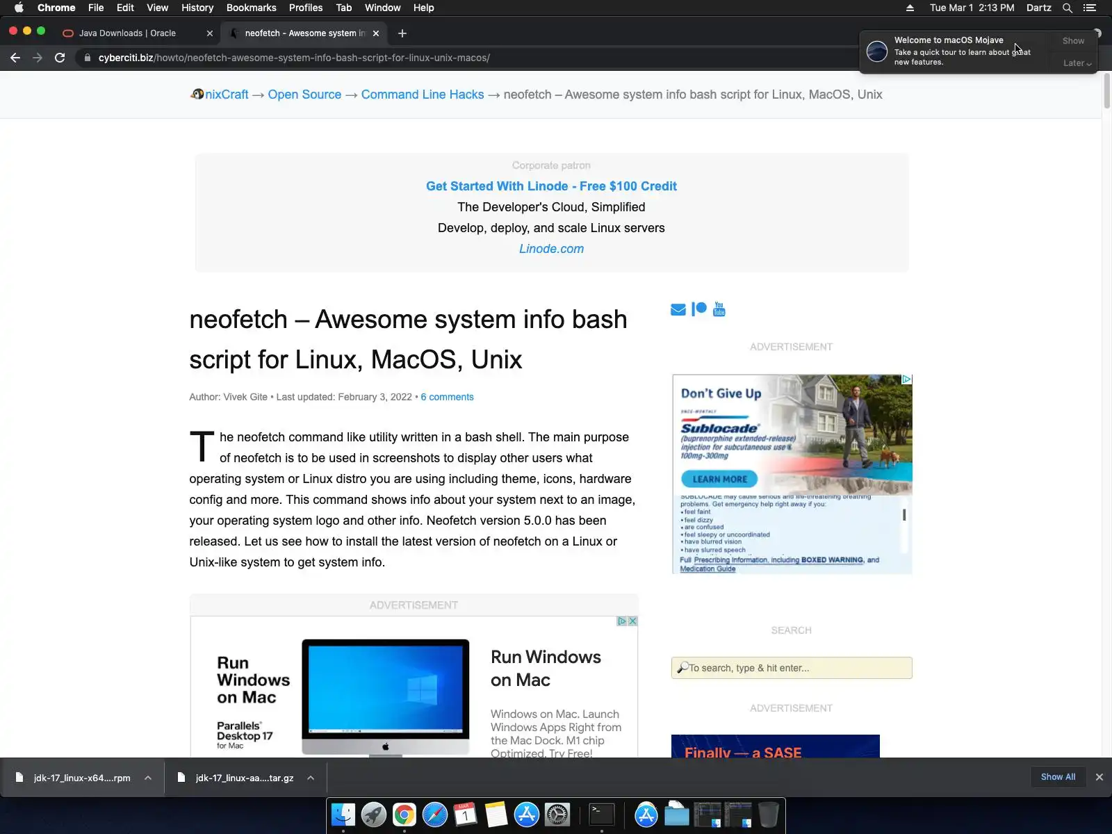This screenshot has height=834, width=1112.
Task: Close the neofetch tab
Action: point(376,33)
